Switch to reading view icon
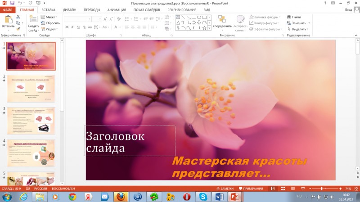360x202 pixels. pos(293,189)
